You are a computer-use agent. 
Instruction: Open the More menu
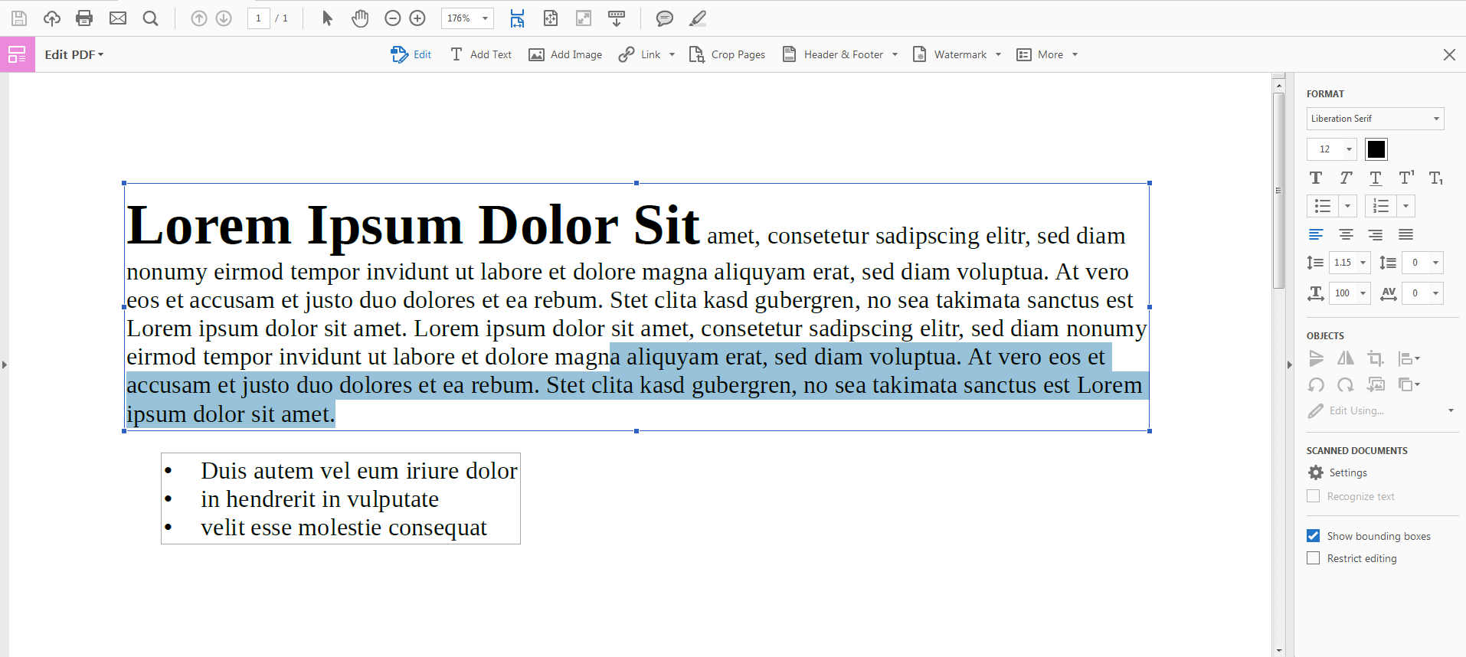coord(1047,54)
